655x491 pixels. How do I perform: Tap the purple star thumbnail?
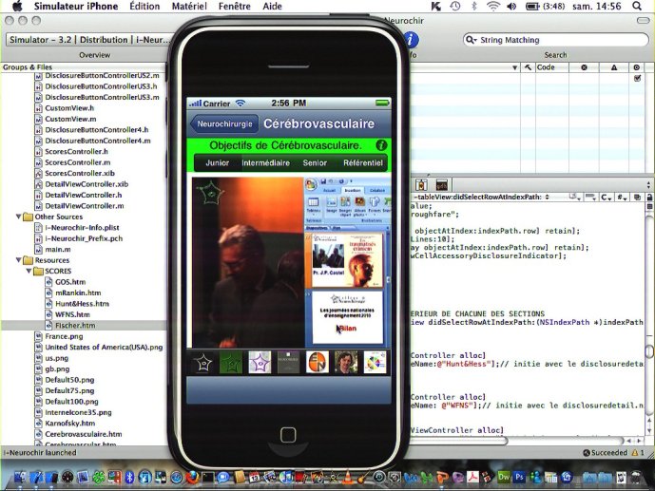(x=260, y=362)
